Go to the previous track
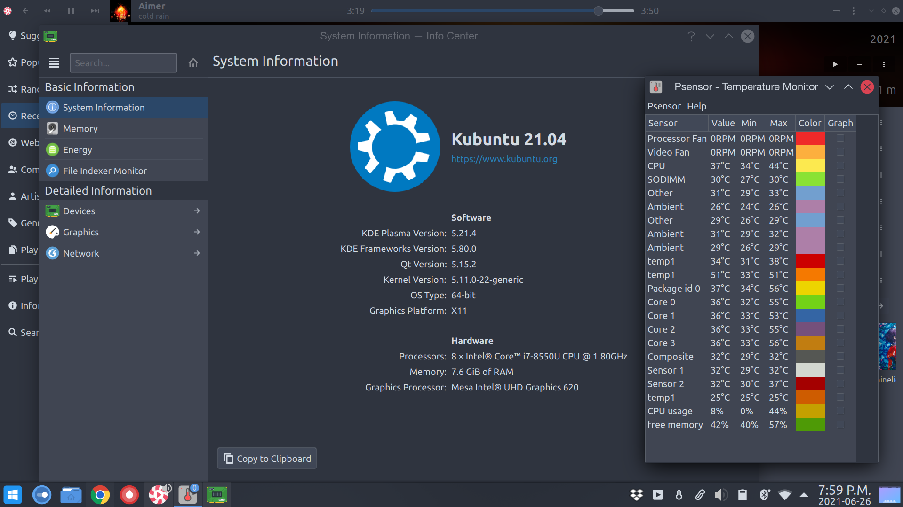 (x=47, y=10)
